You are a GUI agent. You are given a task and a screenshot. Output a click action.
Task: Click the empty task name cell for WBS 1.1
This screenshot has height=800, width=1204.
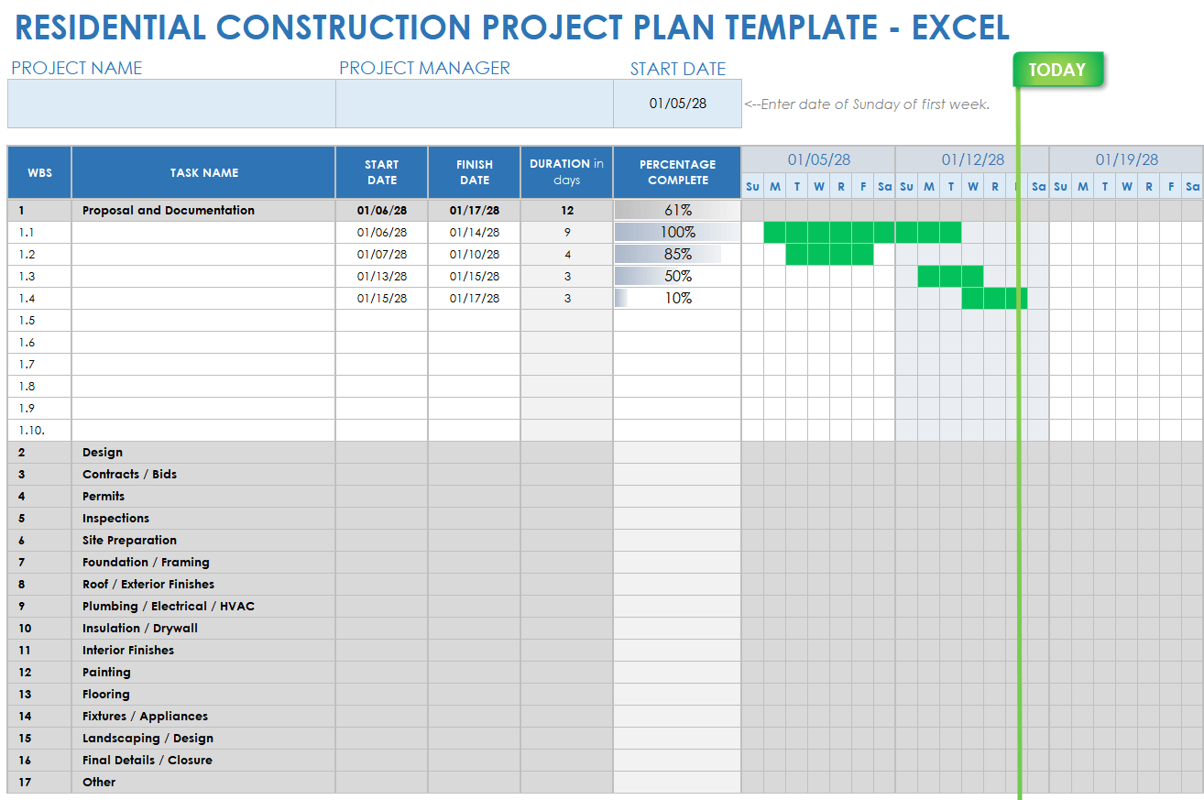(x=203, y=232)
